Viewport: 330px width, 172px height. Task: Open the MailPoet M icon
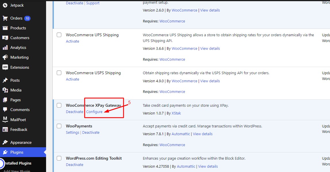[x=5, y=119]
